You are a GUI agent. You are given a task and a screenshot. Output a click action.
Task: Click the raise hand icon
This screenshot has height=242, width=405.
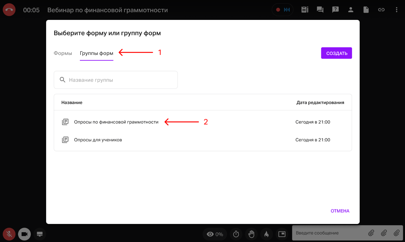(x=251, y=234)
